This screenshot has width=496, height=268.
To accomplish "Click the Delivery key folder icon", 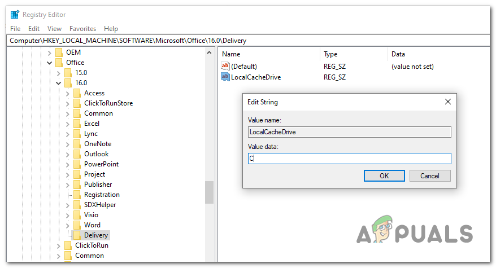I will point(77,235).
